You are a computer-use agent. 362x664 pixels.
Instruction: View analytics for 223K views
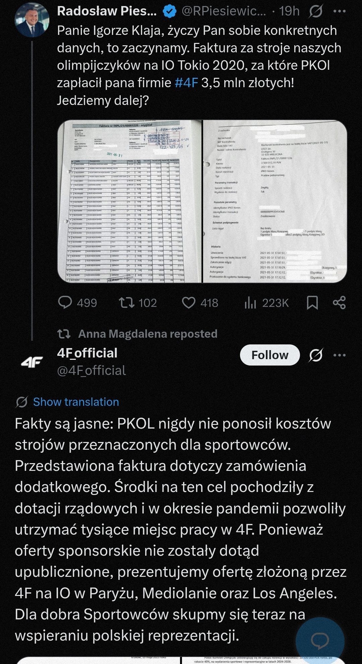point(250,302)
